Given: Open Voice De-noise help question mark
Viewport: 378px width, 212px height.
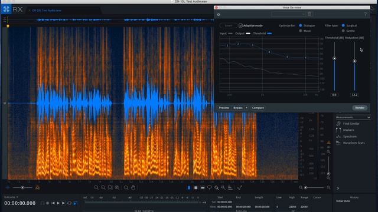Looking at the screenshot, I should click(x=366, y=14).
